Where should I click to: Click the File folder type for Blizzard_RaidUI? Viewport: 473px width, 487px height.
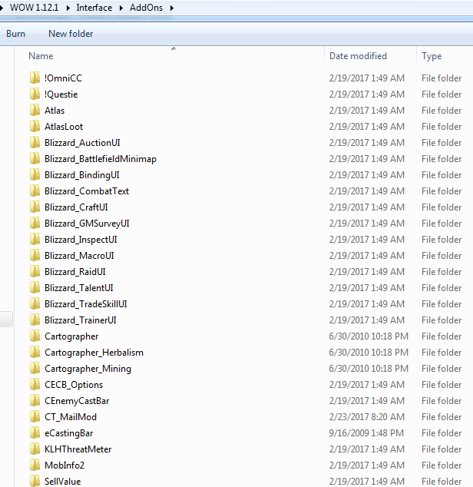(x=442, y=272)
